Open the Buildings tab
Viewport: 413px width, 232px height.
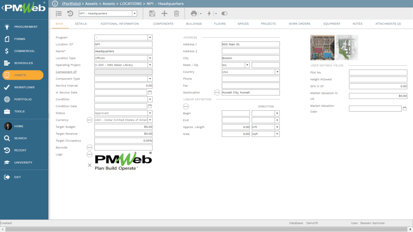point(194,24)
